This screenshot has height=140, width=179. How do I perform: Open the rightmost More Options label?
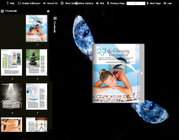pos(86,3)
